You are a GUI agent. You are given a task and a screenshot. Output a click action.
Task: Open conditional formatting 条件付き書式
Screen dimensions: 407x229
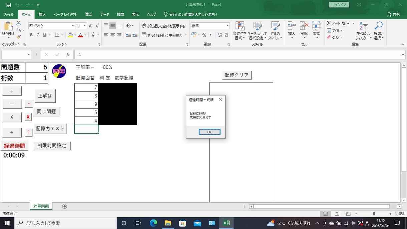(240, 31)
